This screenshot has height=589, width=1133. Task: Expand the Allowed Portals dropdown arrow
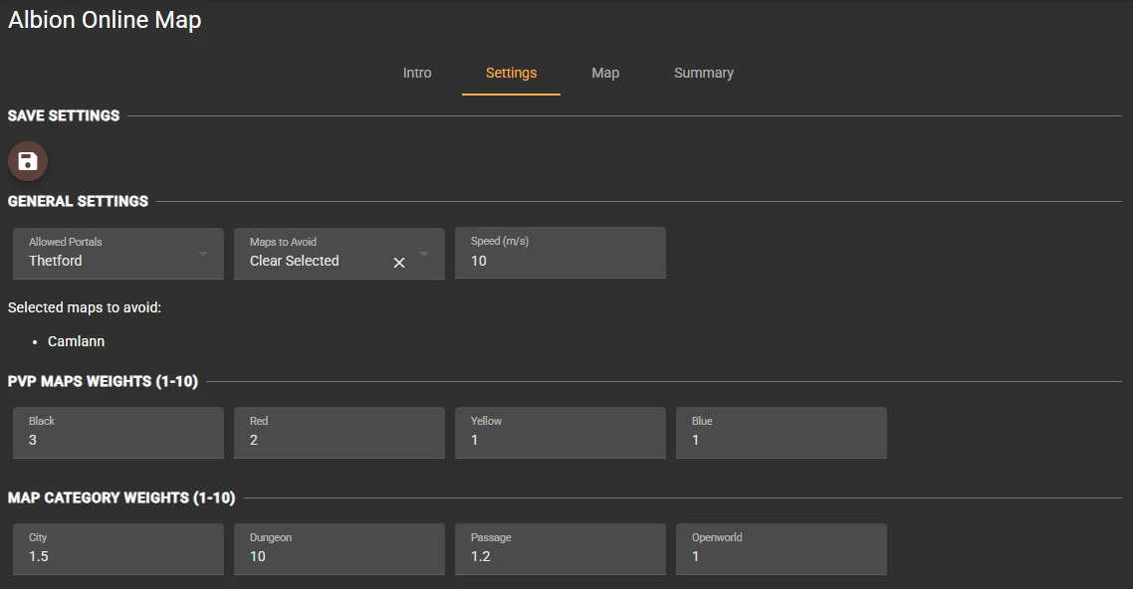[x=203, y=254]
